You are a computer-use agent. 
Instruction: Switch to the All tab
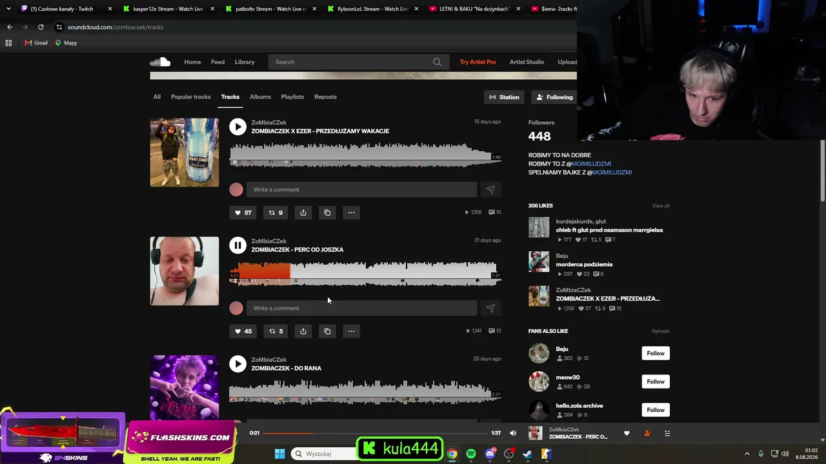pos(157,97)
